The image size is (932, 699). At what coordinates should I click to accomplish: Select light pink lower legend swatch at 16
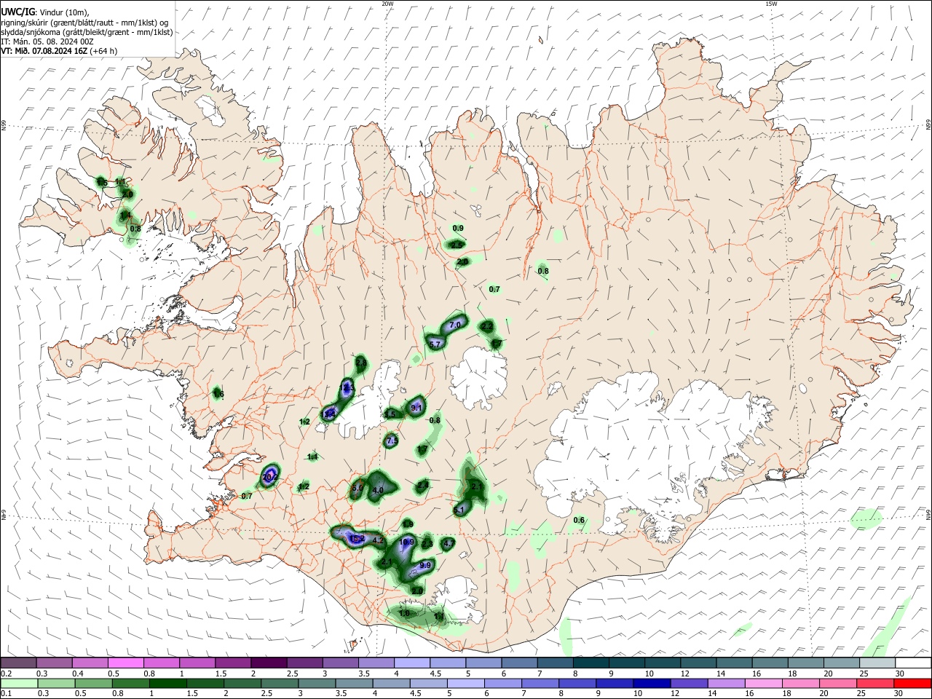tap(764, 683)
